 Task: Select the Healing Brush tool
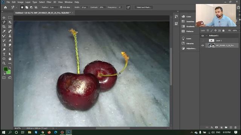pos(10,31)
